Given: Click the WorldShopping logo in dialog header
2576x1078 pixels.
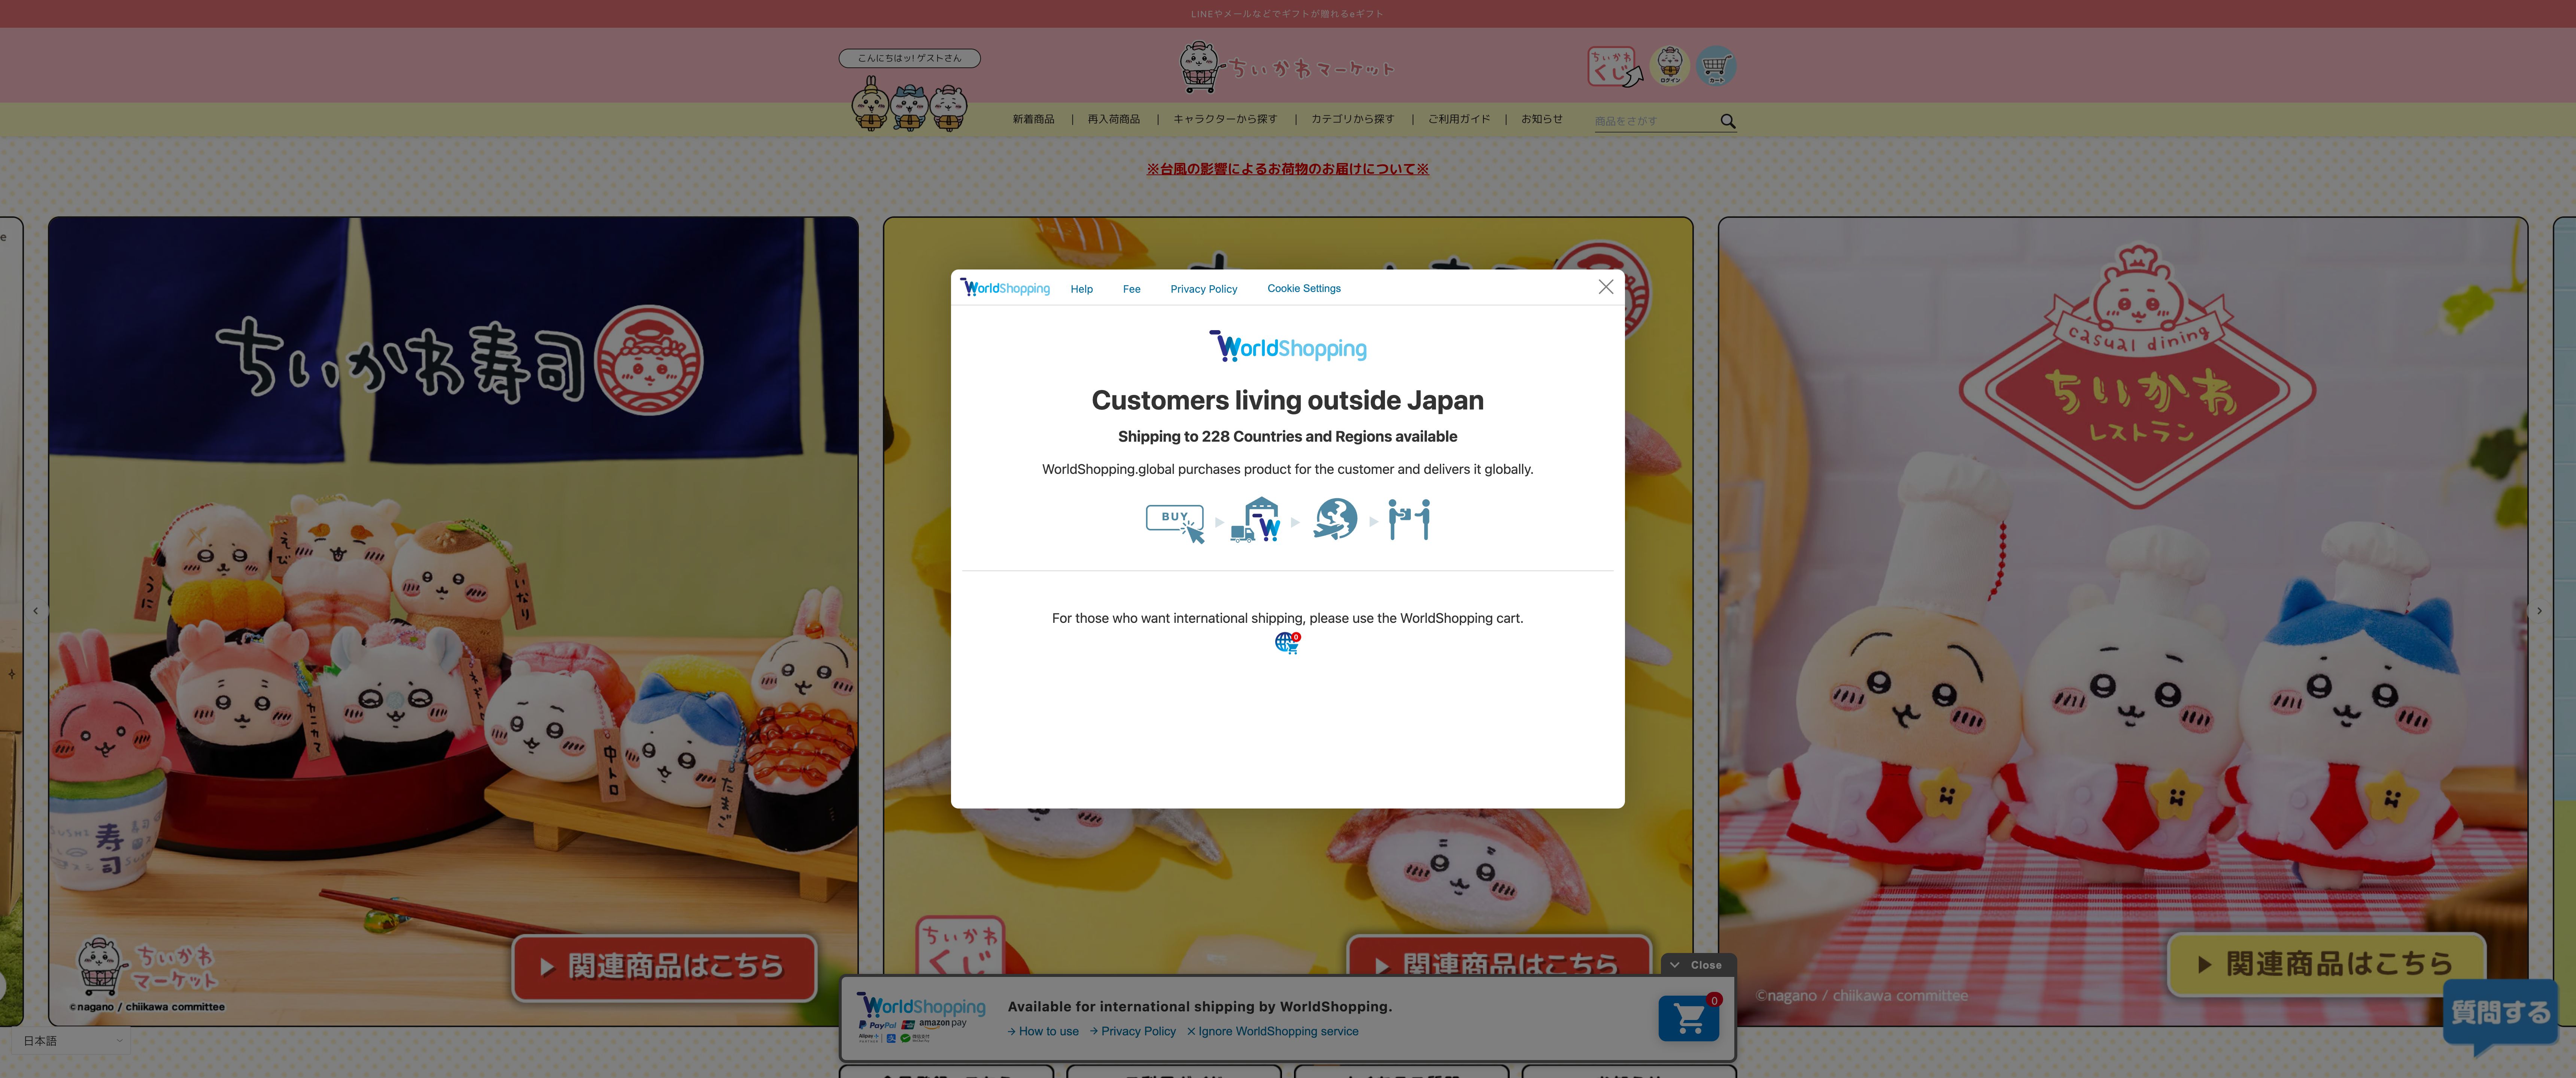Looking at the screenshot, I should (1005, 288).
